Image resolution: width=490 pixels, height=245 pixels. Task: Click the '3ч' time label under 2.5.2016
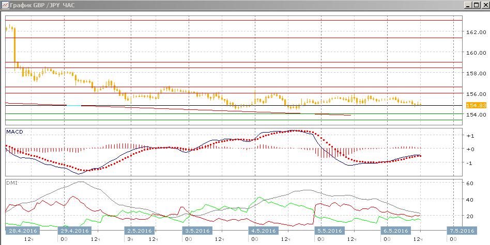(131, 239)
